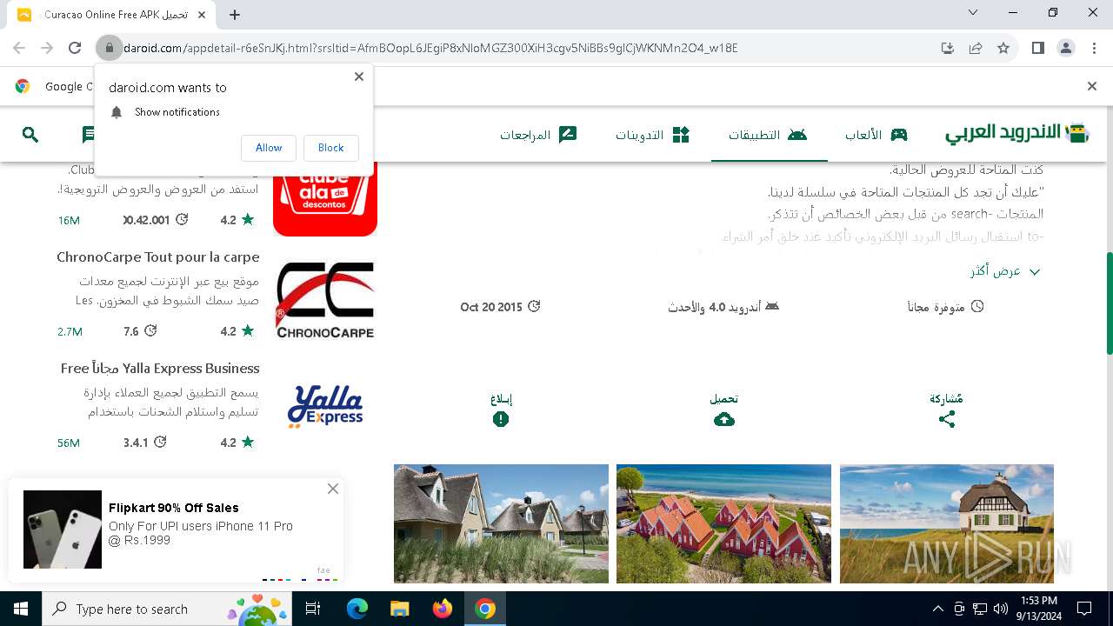Open a new browser tab
Screen dimensions: 1113x626
pyautogui.click(x=235, y=15)
